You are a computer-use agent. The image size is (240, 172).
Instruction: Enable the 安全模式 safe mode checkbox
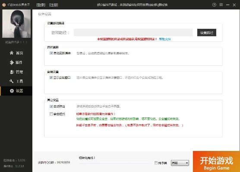pos(51,114)
